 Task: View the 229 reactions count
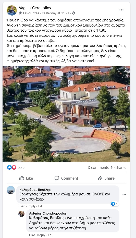[x=21, y=168]
